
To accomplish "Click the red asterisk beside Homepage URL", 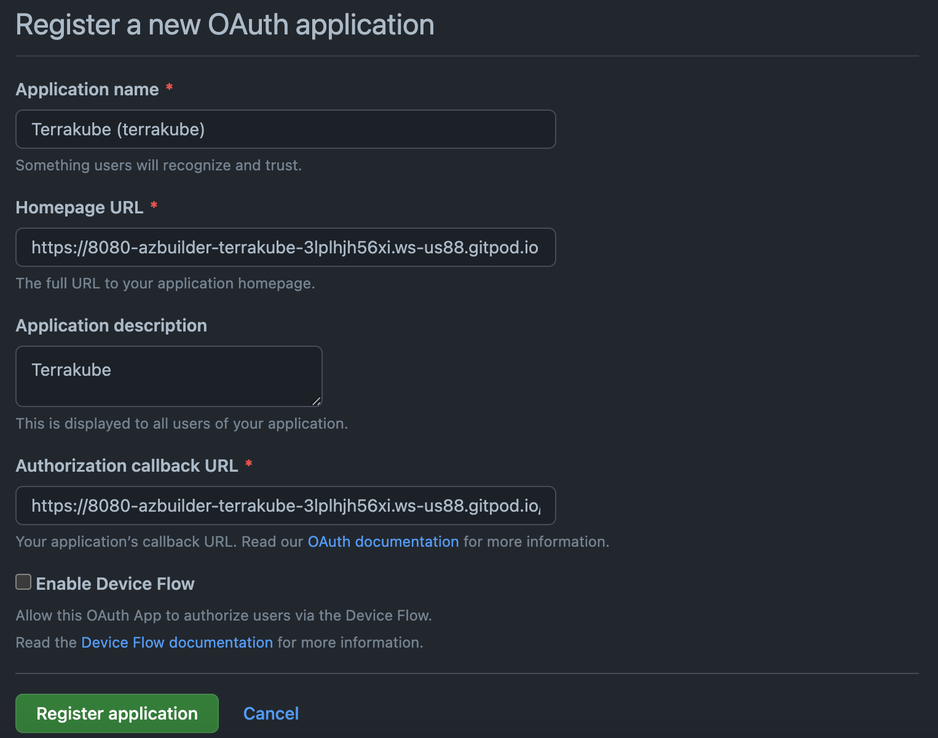I will (154, 206).
